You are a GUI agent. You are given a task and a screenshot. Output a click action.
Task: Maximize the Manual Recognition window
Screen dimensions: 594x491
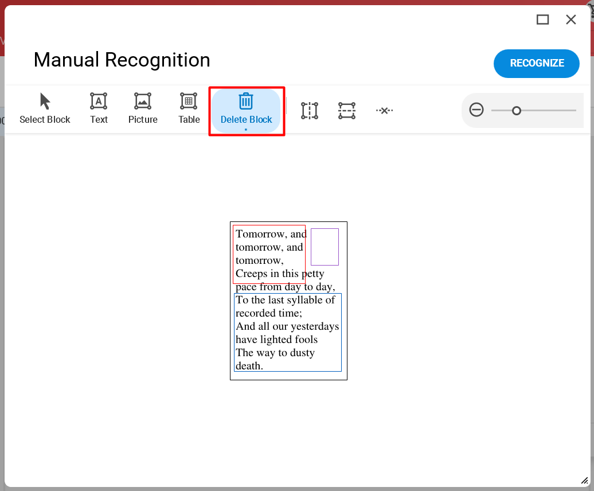pyautogui.click(x=542, y=20)
